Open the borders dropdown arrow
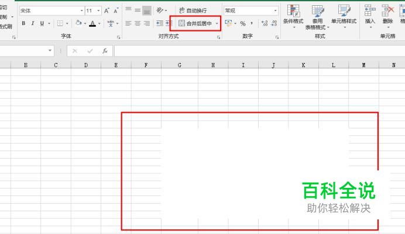The width and height of the screenshot is (405, 234). point(67,24)
